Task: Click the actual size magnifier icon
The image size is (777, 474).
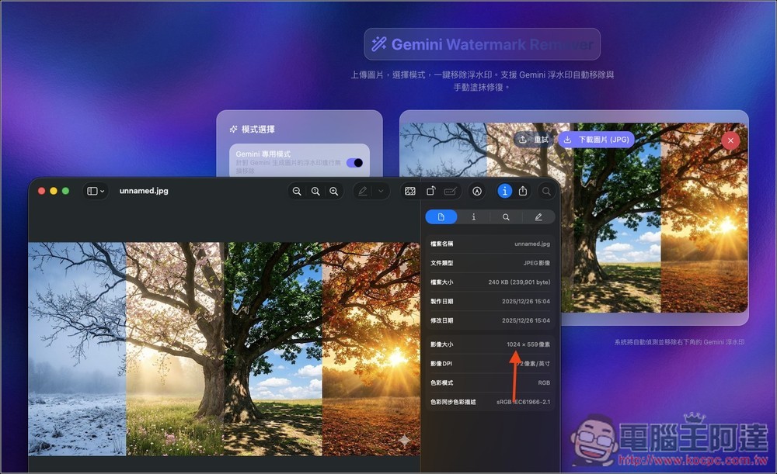Action: (x=315, y=191)
